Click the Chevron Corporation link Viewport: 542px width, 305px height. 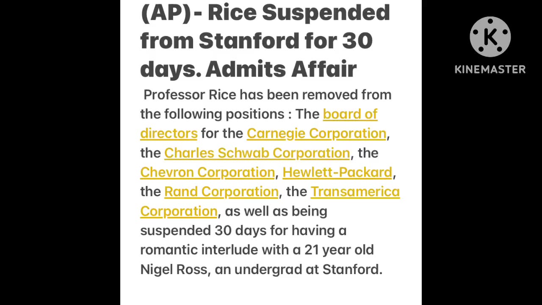(207, 172)
